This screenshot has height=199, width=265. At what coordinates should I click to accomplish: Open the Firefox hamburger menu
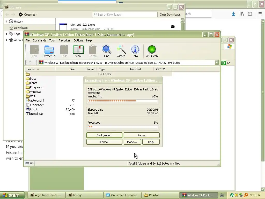[260, 14]
